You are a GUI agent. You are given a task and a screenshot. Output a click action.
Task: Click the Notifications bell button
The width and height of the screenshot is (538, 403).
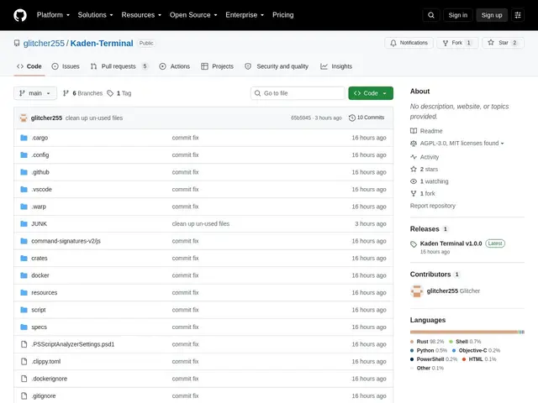tap(409, 43)
